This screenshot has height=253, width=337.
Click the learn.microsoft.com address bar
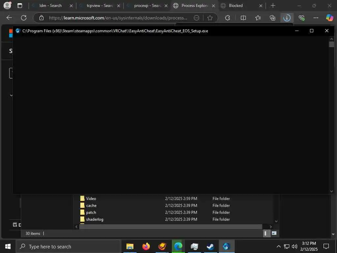118,18
